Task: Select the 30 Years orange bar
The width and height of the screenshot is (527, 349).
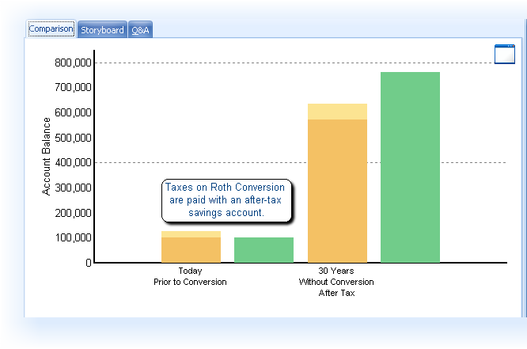Action: (x=337, y=190)
